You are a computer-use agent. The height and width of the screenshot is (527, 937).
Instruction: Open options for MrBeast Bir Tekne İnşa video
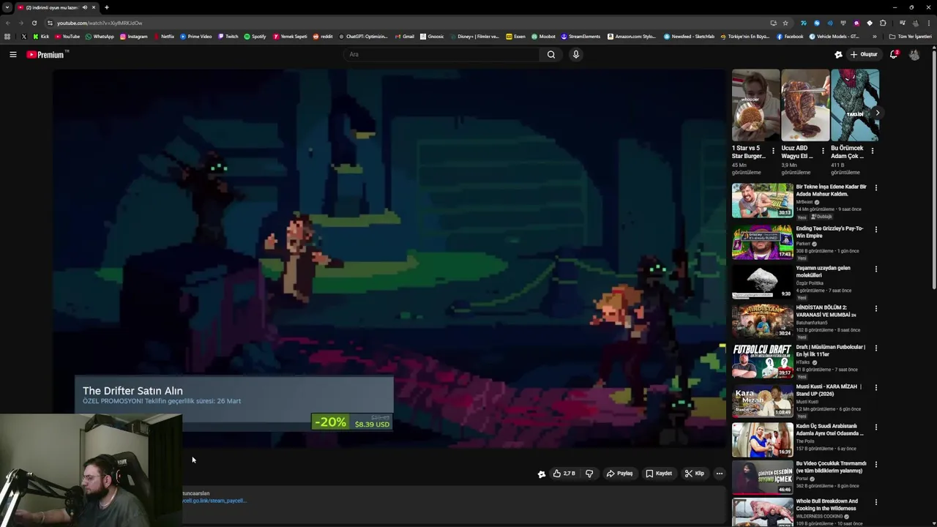[x=876, y=187]
